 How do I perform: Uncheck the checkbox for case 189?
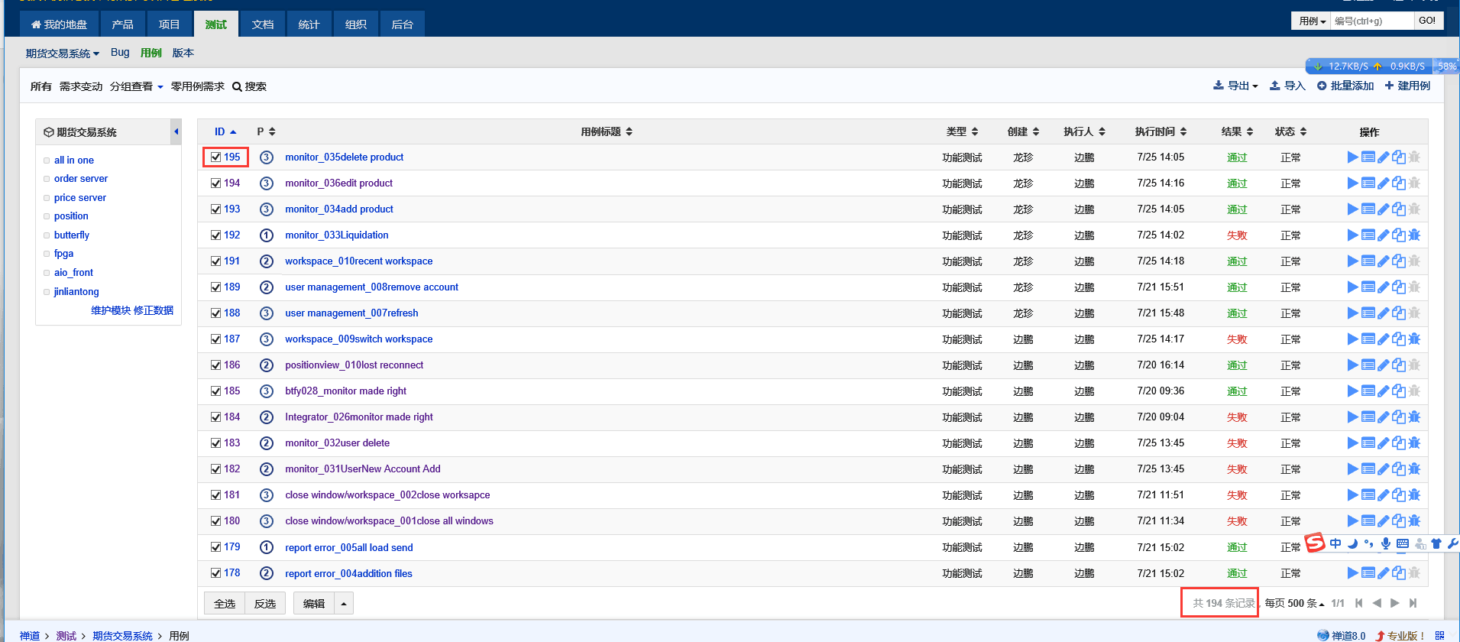coord(216,287)
